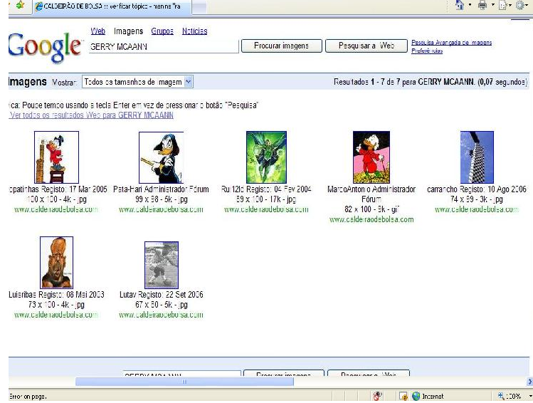The height and width of the screenshot is (403, 533).
Task: Click caldeiraodebolsa.com under MarcoAntonio result
Action: click(371, 219)
